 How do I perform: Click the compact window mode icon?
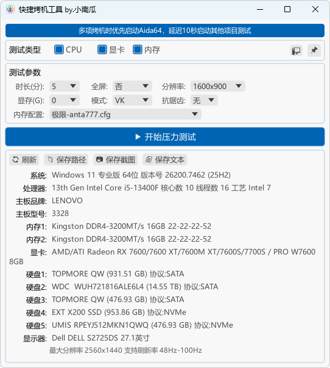point(297,51)
